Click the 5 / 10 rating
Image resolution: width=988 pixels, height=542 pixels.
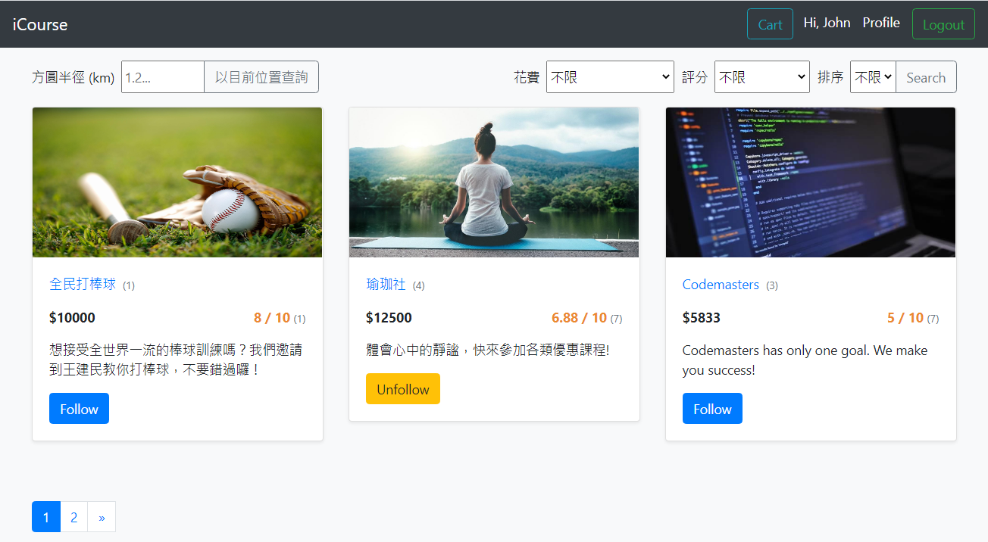click(x=905, y=318)
